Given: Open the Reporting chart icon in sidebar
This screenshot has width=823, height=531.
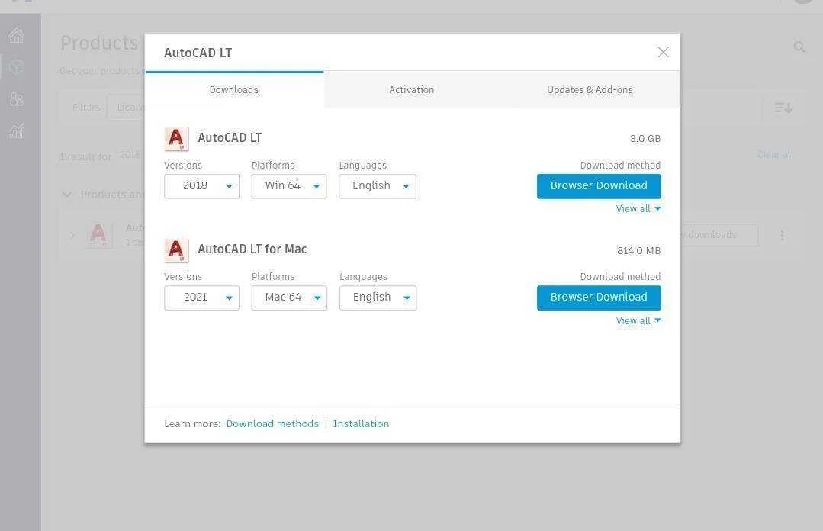Looking at the screenshot, I should pos(17,130).
